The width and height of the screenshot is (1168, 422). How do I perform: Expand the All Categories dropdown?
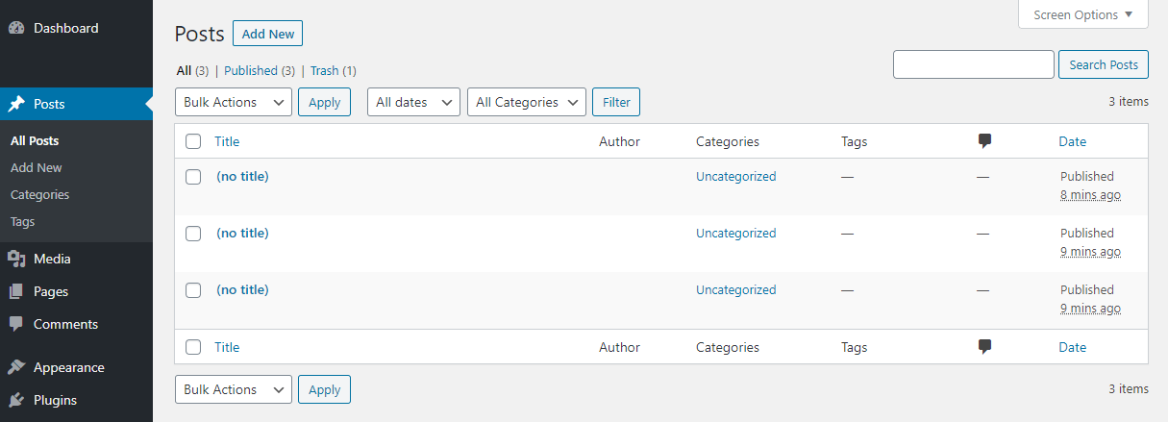pos(526,102)
